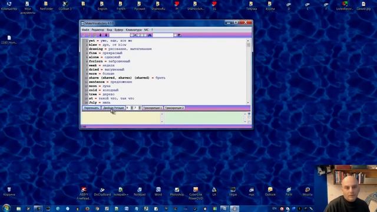Launch Photoshop shortcut
This screenshot has width=377, height=212.
coord(177,191)
